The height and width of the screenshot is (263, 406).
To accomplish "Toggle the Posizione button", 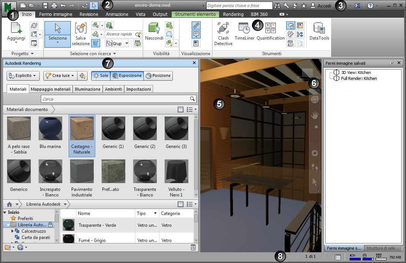I will point(158,76).
